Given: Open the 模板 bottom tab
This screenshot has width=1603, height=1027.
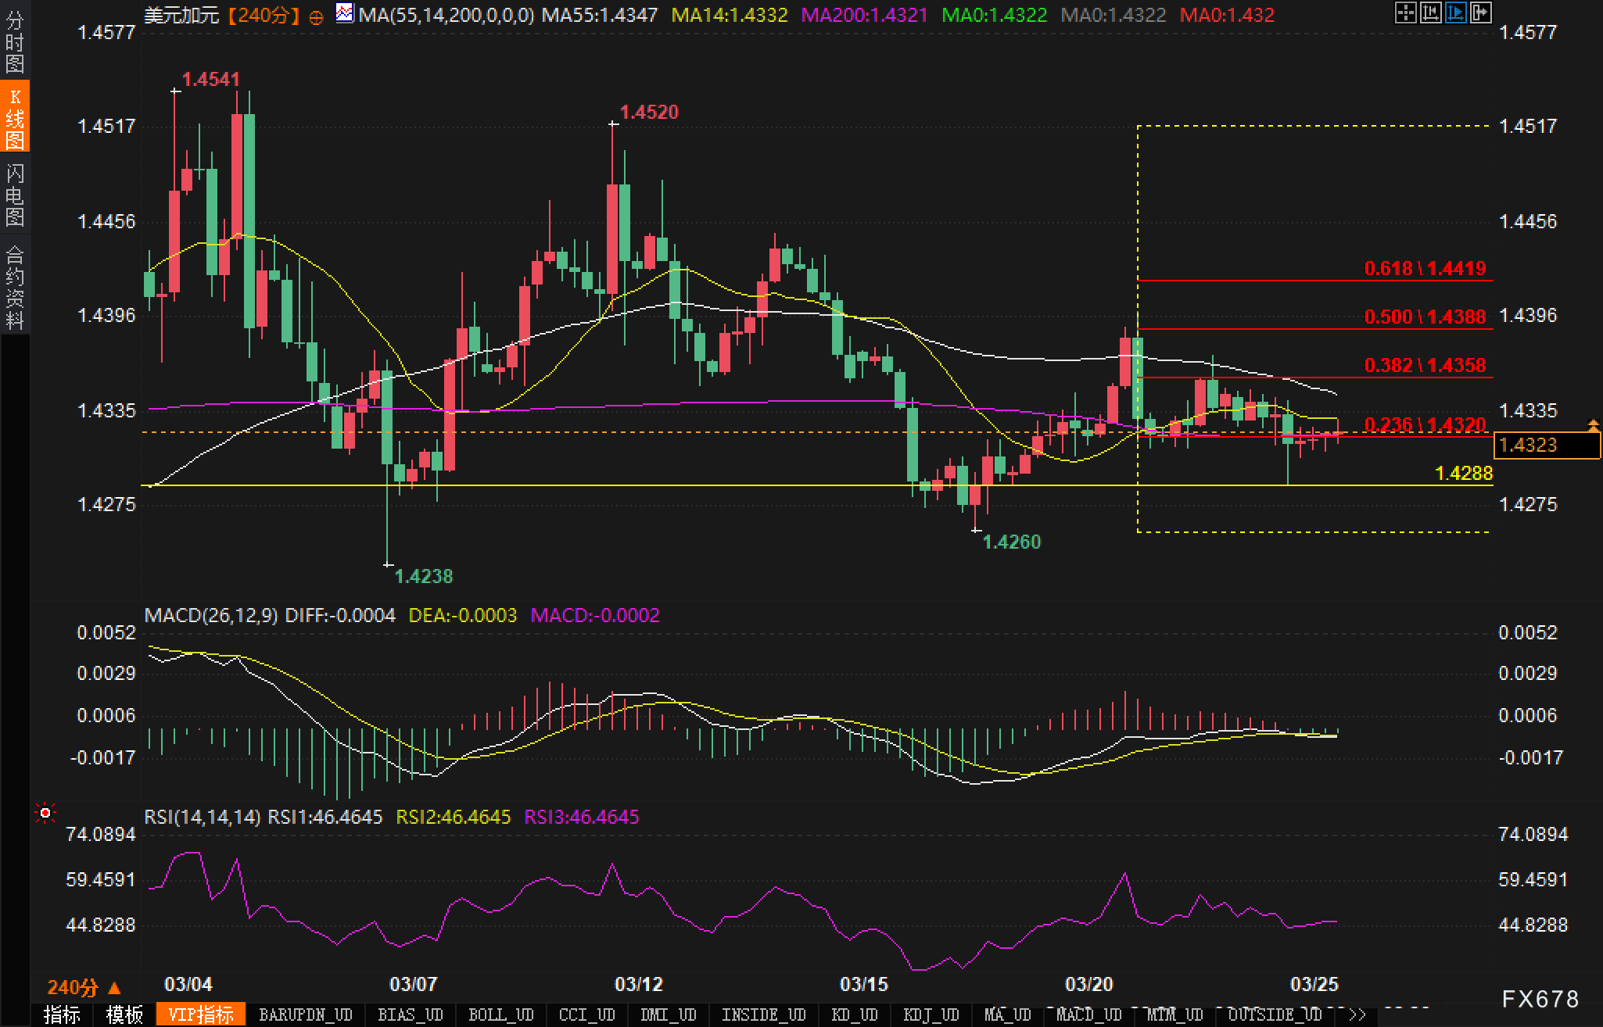Looking at the screenshot, I should [x=124, y=1014].
